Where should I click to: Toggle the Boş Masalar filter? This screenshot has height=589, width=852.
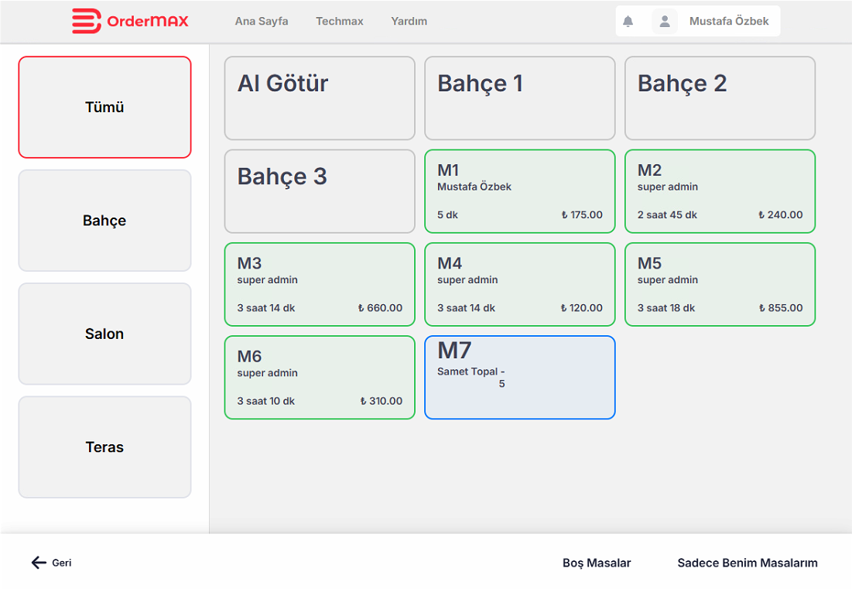coord(596,563)
